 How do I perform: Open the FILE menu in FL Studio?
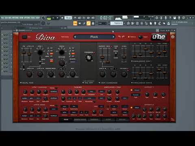tap(2, 18)
